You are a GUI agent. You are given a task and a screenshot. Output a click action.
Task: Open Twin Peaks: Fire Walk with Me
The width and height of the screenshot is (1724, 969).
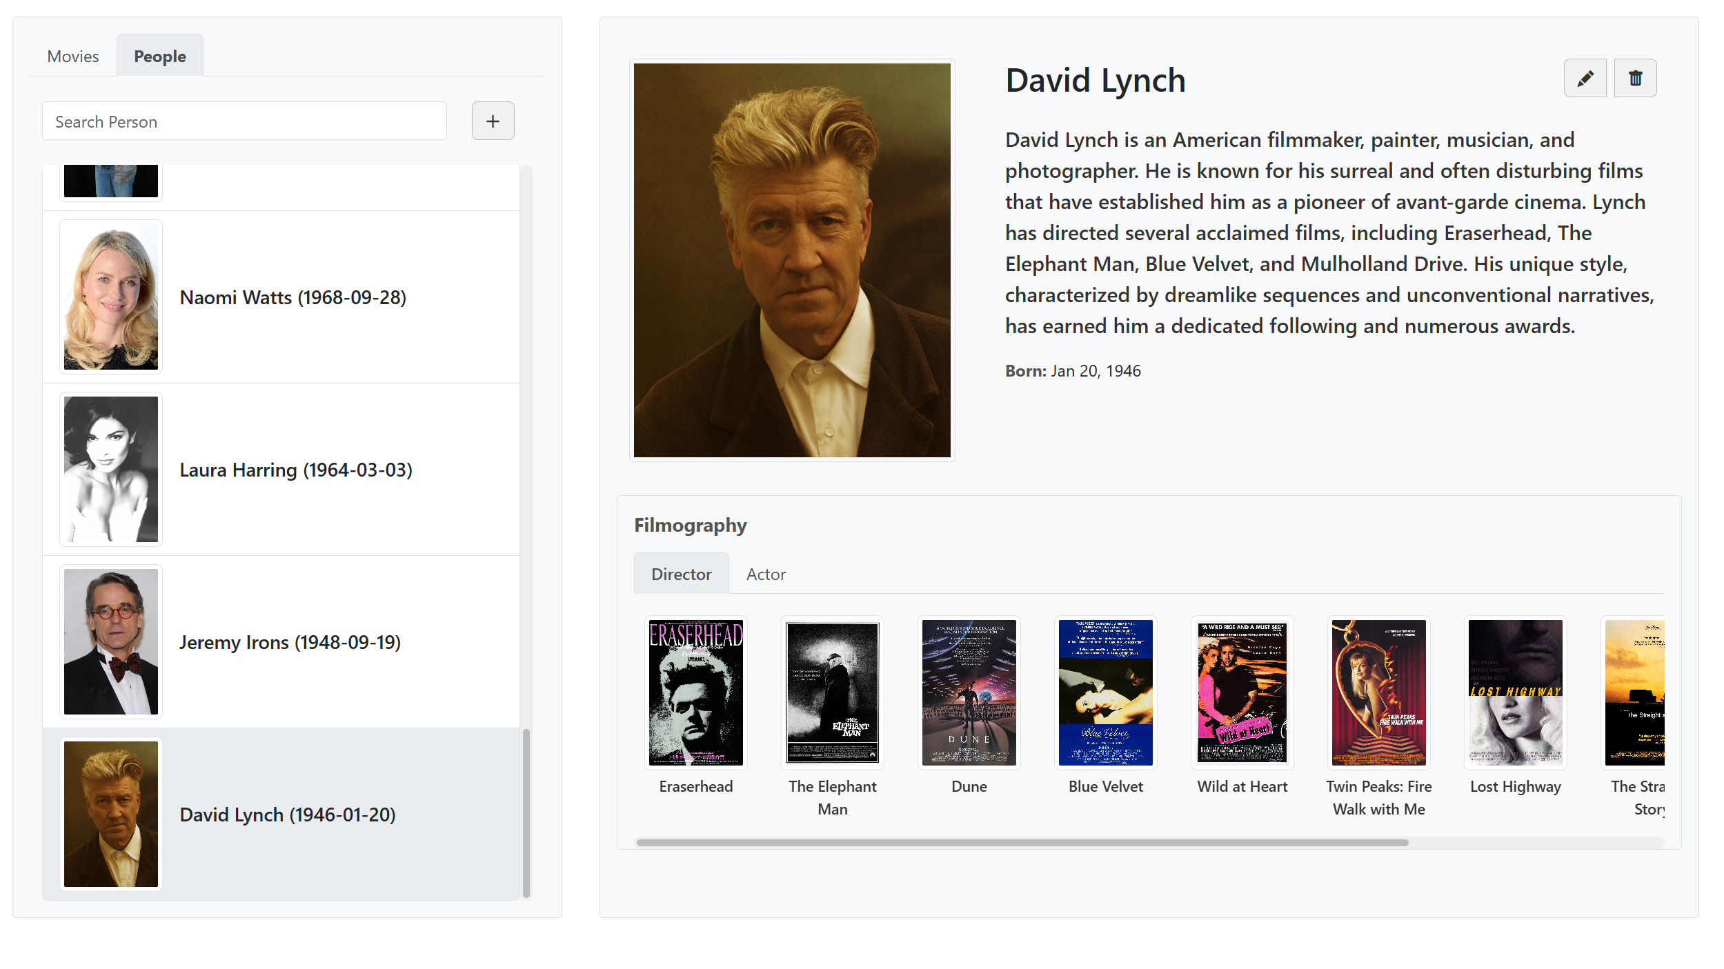[1378, 692]
